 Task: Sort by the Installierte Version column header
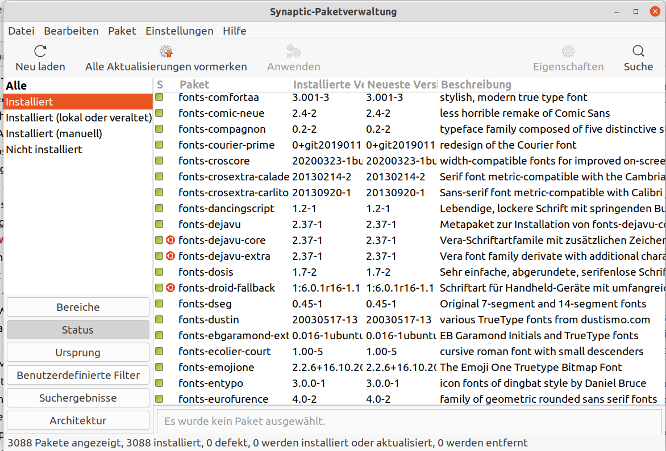[327, 85]
